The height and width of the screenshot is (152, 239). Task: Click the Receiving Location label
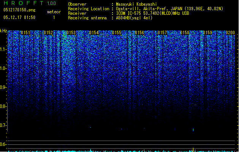[x=89, y=9]
